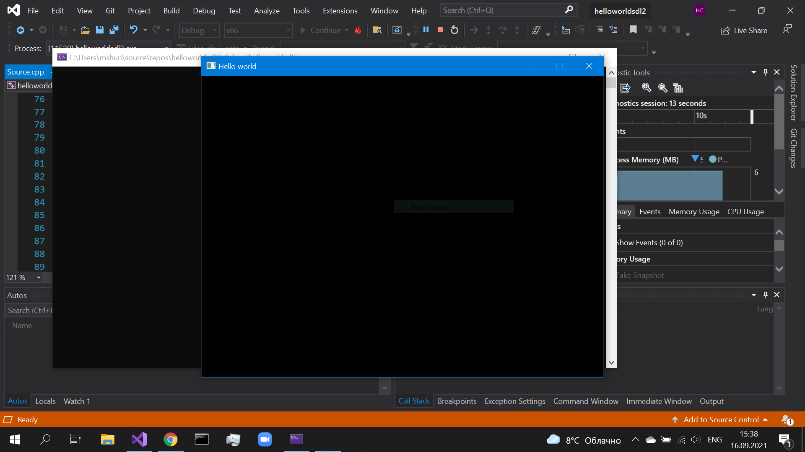Click the Windows Start button
The width and height of the screenshot is (805, 452).
click(x=15, y=439)
